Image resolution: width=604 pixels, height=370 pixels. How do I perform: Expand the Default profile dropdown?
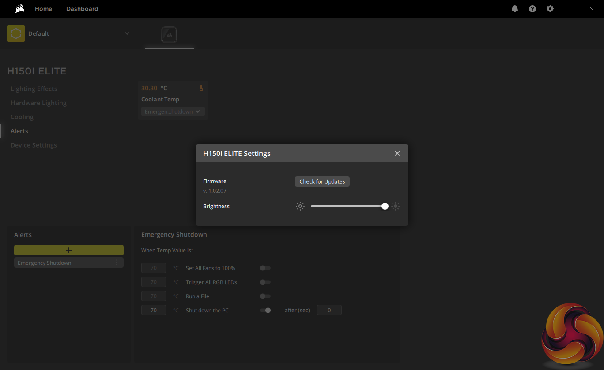tap(127, 33)
